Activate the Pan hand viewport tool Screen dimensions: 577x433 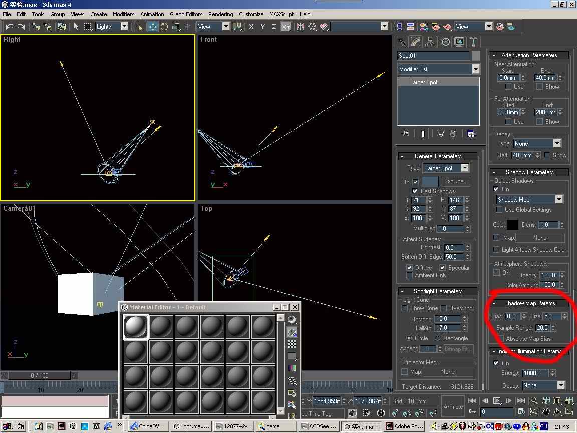coord(545,412)
